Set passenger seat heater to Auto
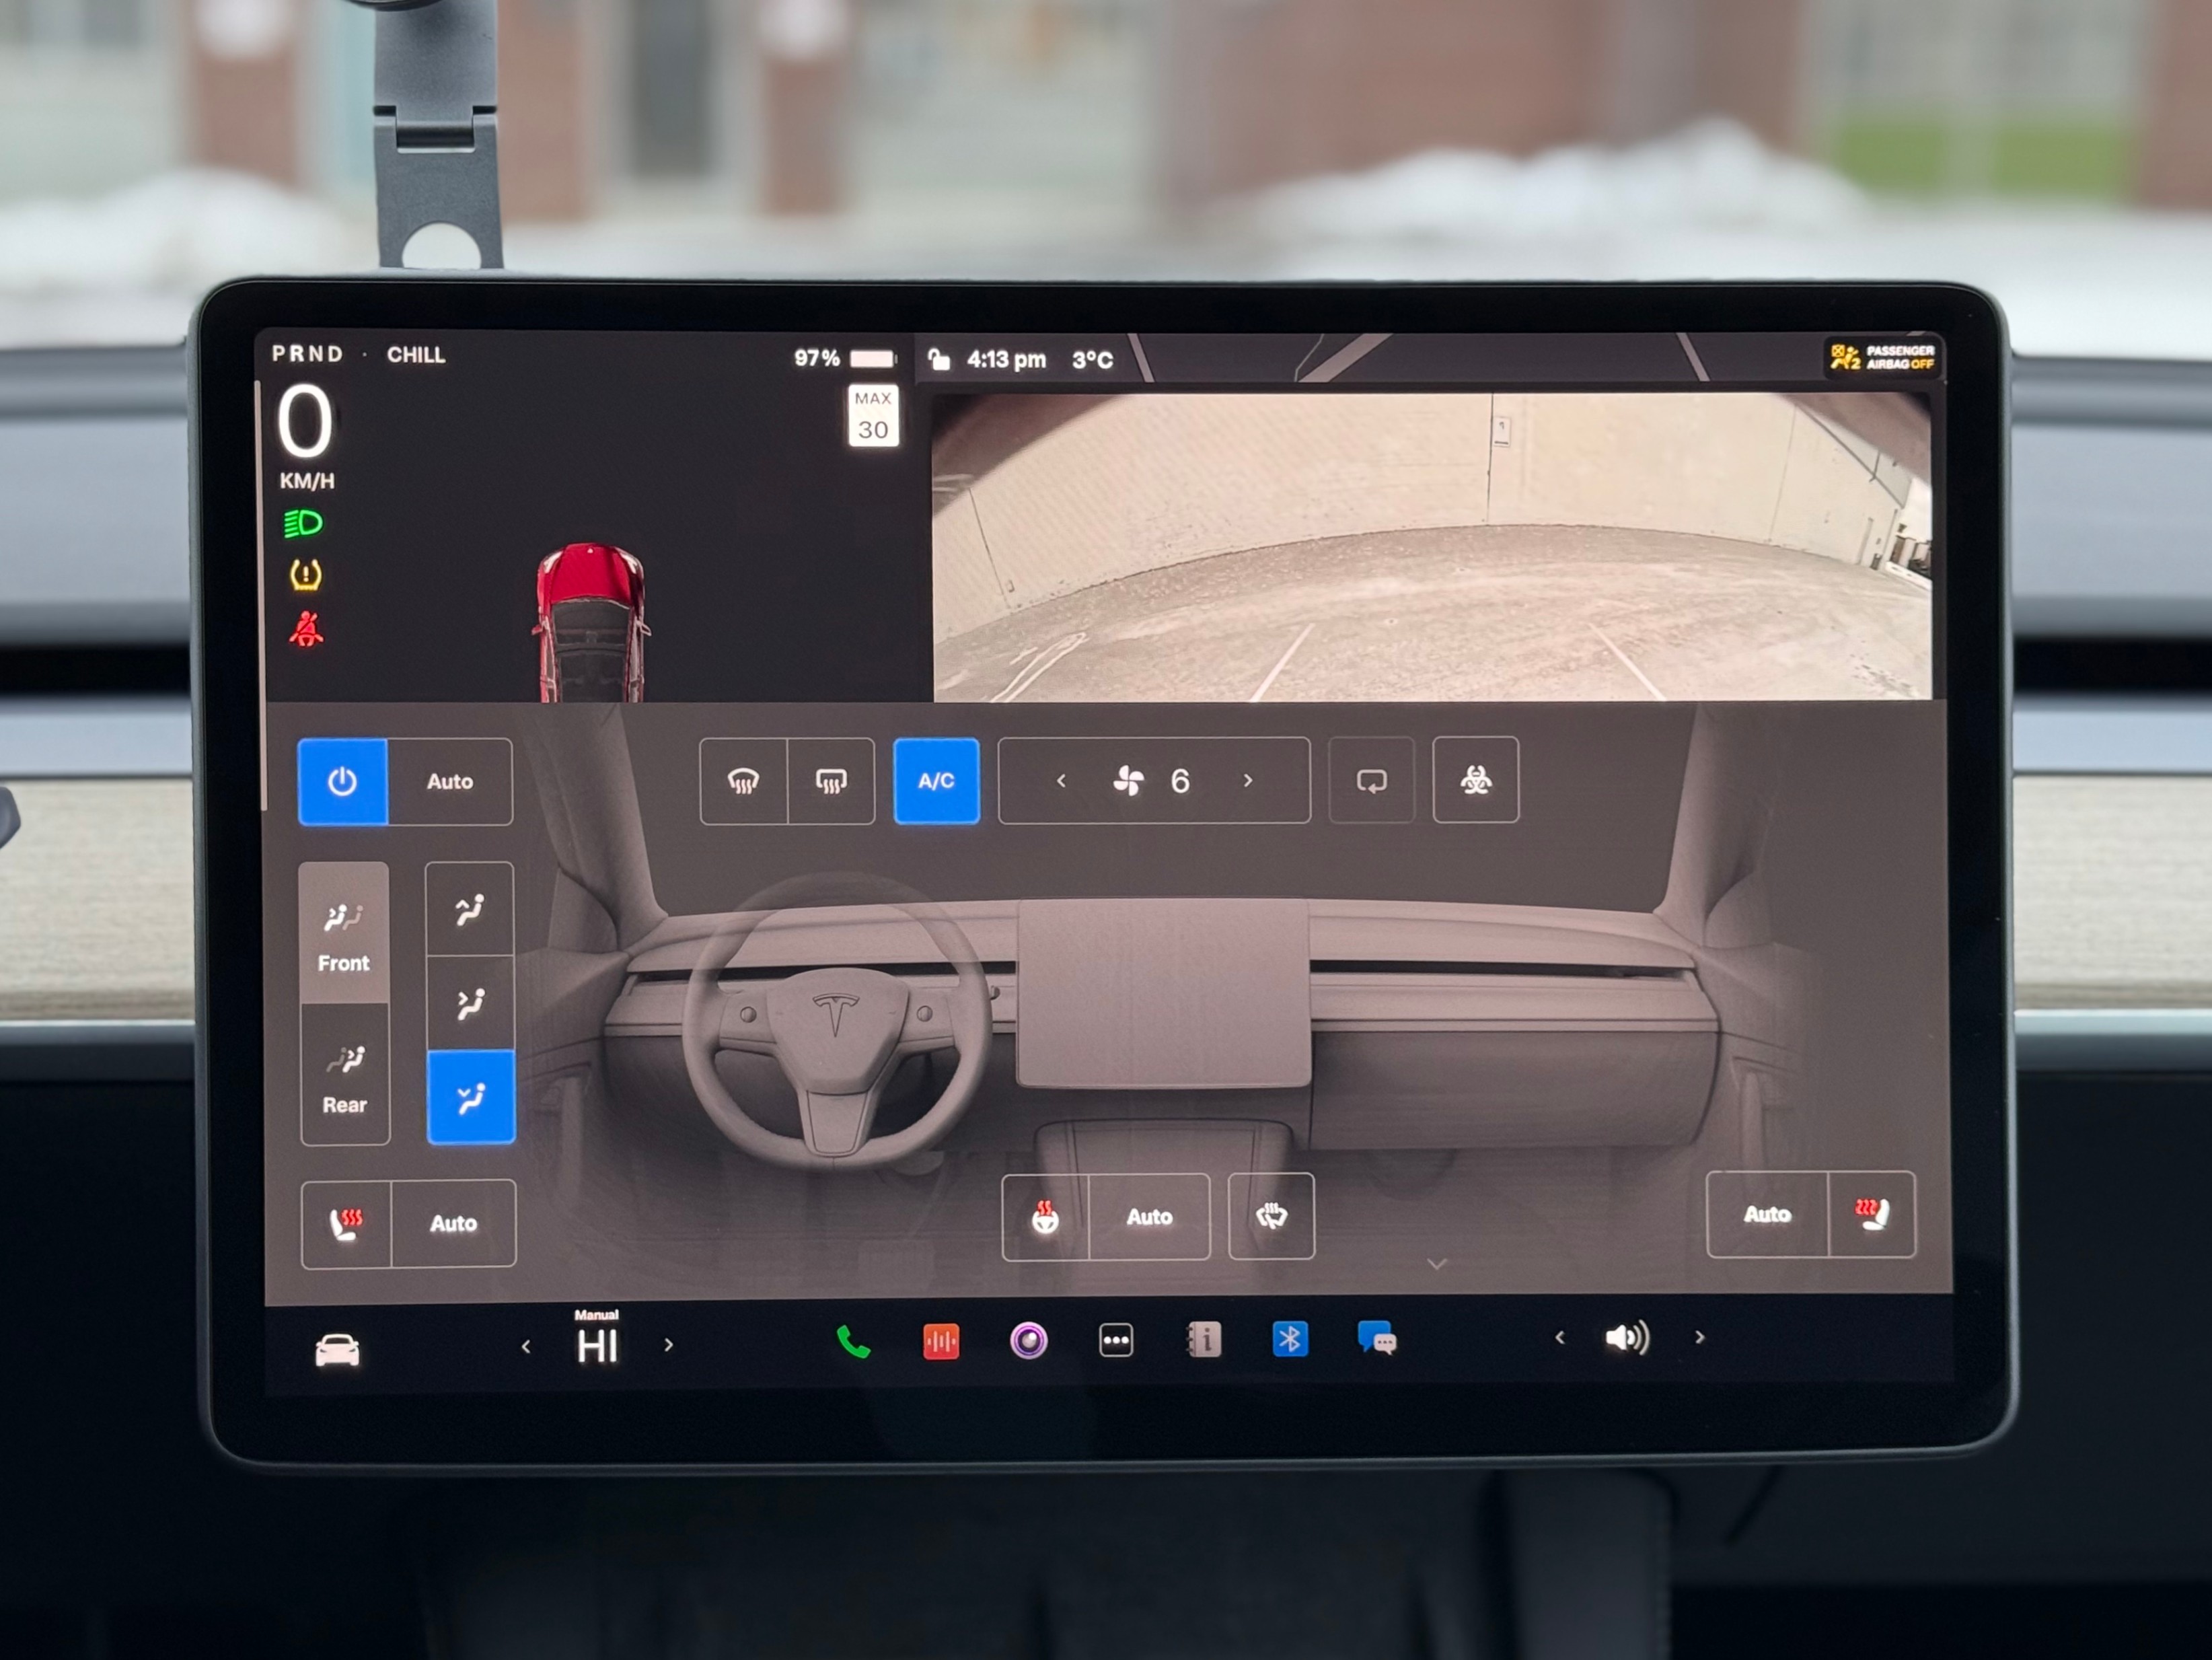This screenshot has width=2212, height=1660. pyautogui.click(x=1767, y=1214)
